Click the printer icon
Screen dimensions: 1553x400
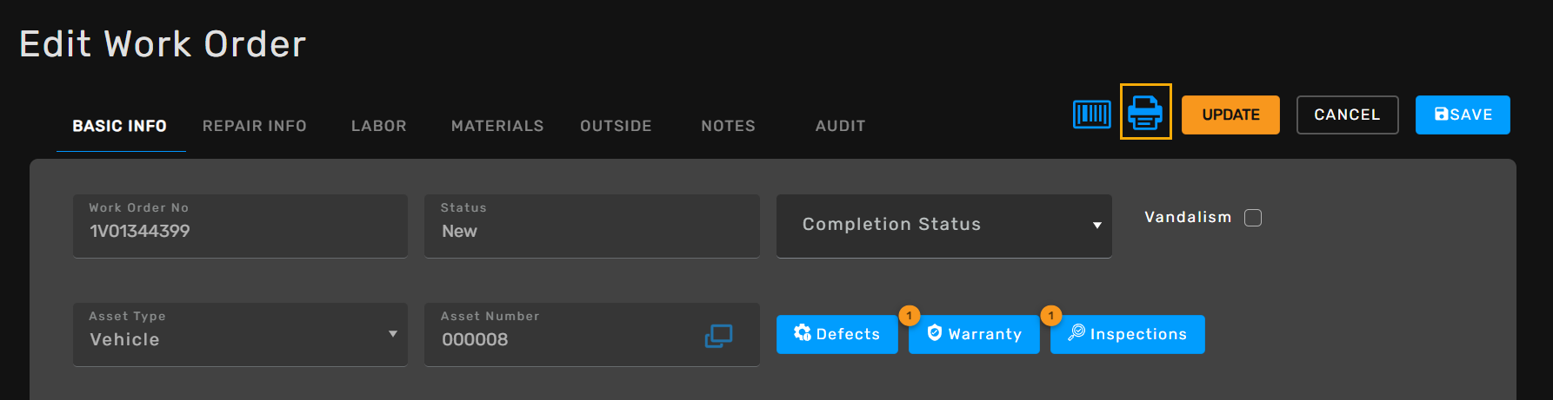tap(1145, 112)
